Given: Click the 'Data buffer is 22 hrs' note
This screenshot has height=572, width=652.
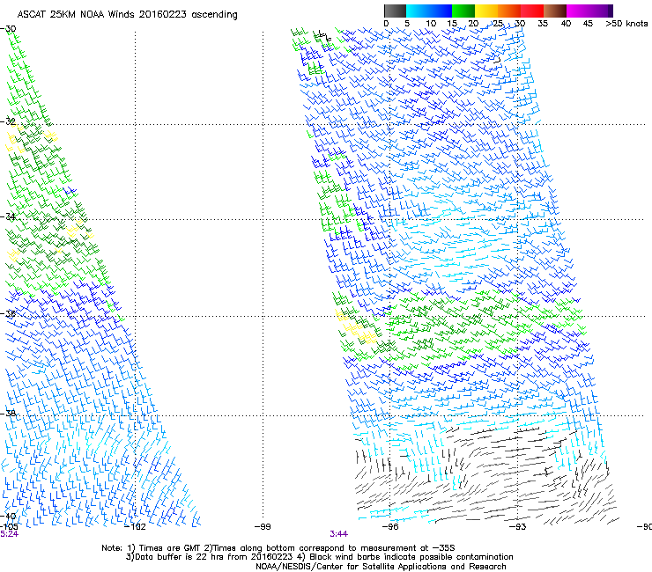Looking at the screenshot, I should point(319,557).
